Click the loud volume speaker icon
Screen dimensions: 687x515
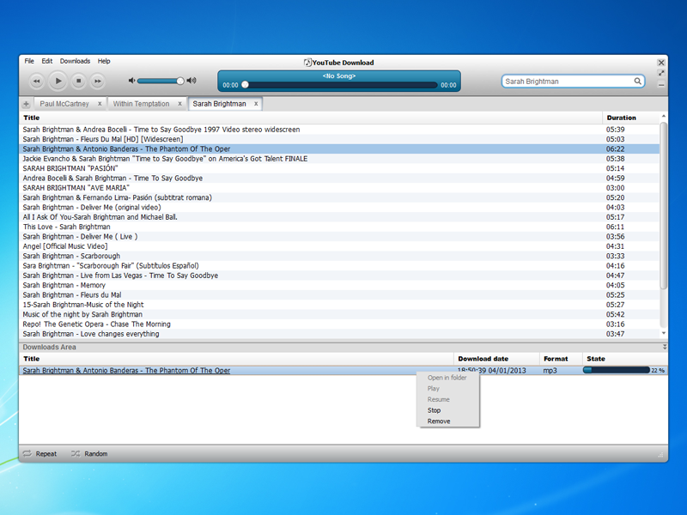(x=192, y=81)
